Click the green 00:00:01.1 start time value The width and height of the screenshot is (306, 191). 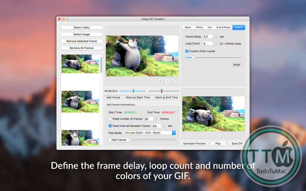[x=130, y=112]
